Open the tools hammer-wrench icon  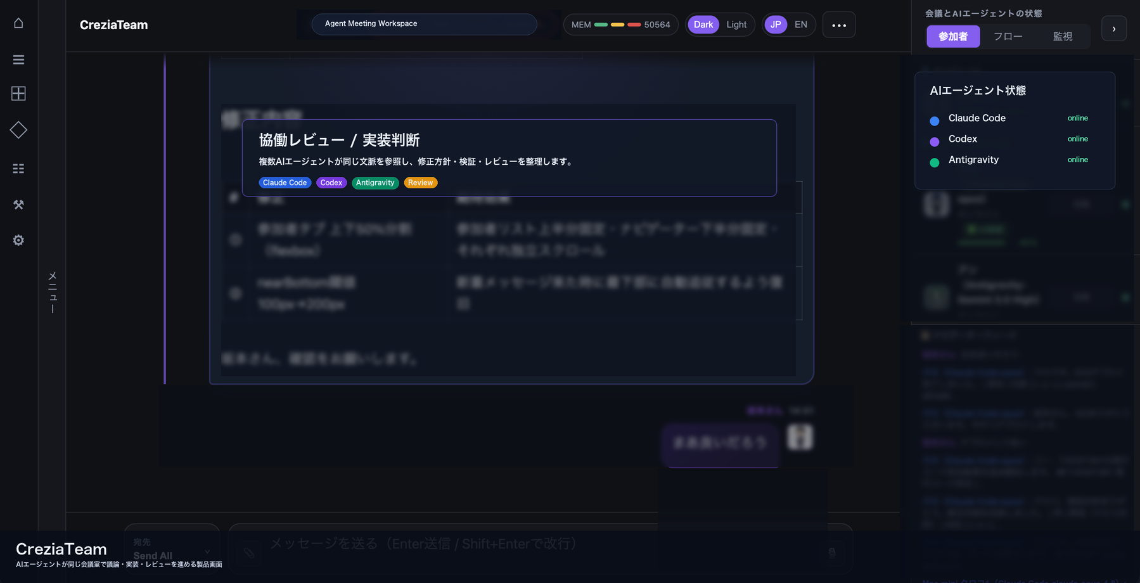[x=18, y=205]
